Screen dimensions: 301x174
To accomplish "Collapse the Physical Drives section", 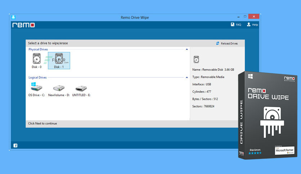I will tap(187, 50).
